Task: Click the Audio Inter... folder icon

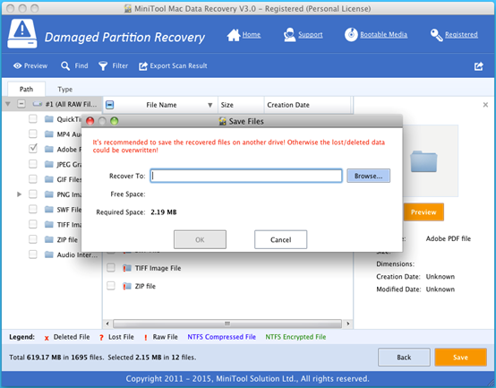Action: click(49, 254)
